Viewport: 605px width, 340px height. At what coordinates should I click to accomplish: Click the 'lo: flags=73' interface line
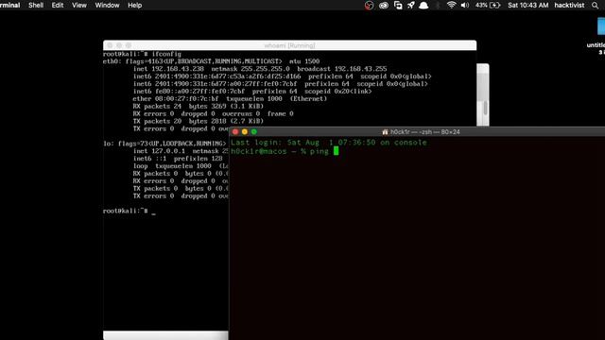pyautogui.click(x=164, y=144)
